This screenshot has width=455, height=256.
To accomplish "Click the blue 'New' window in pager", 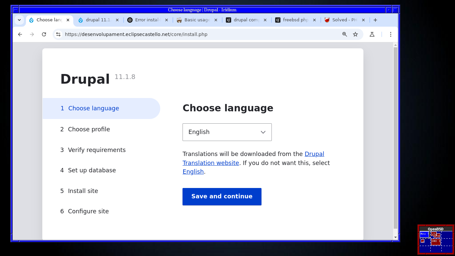I will [424, 234].
